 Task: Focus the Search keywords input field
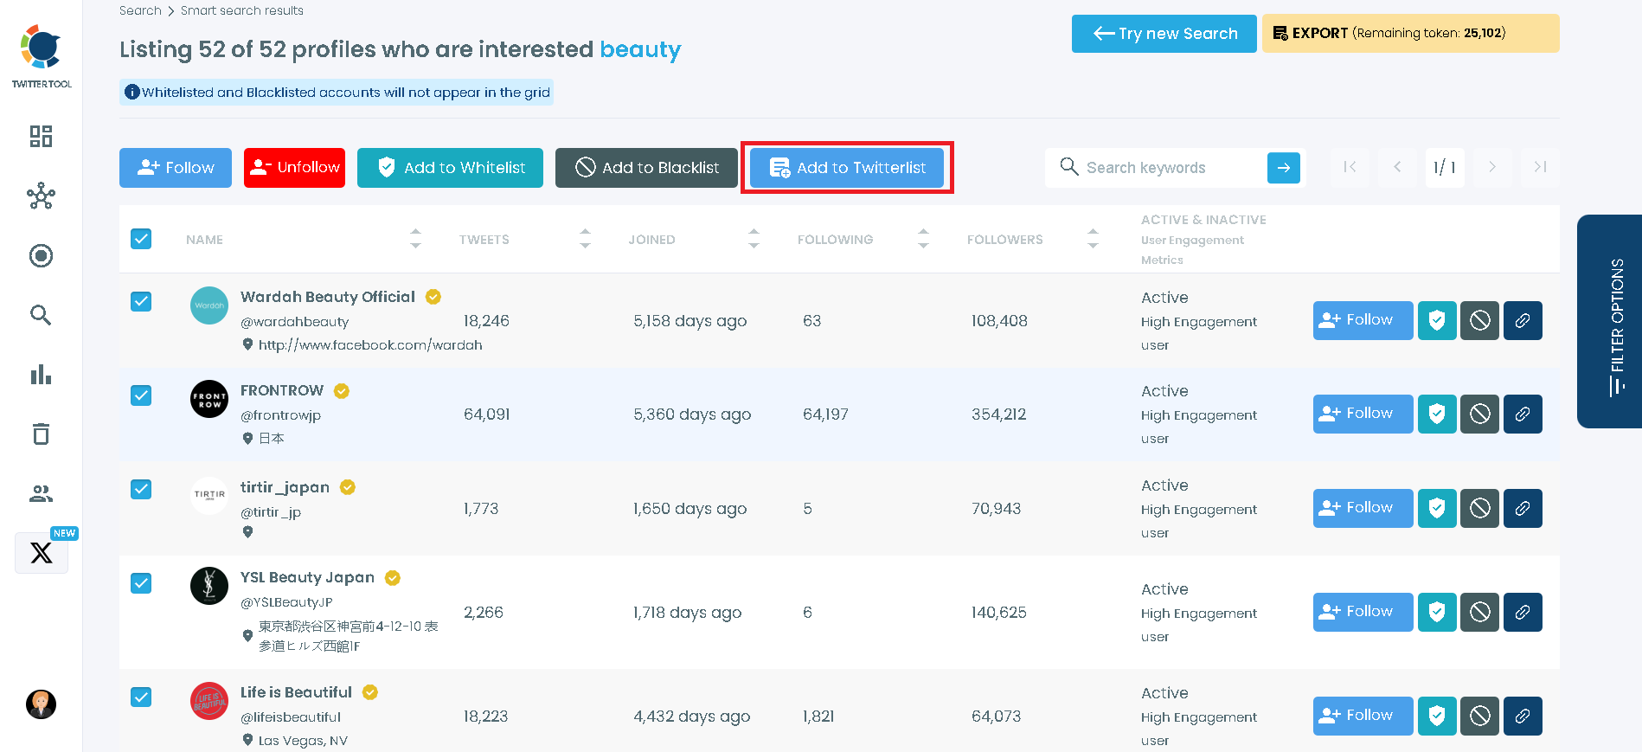click(x=1172, y=168)
